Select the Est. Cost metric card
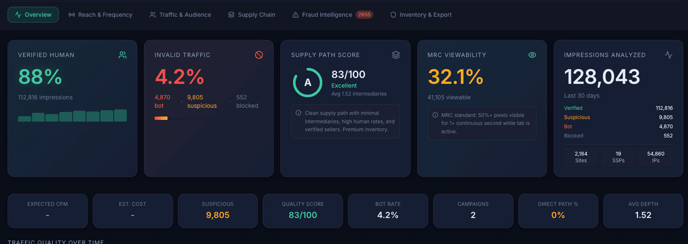Screen dimensions: 688x244 click(x=133, y=211)
